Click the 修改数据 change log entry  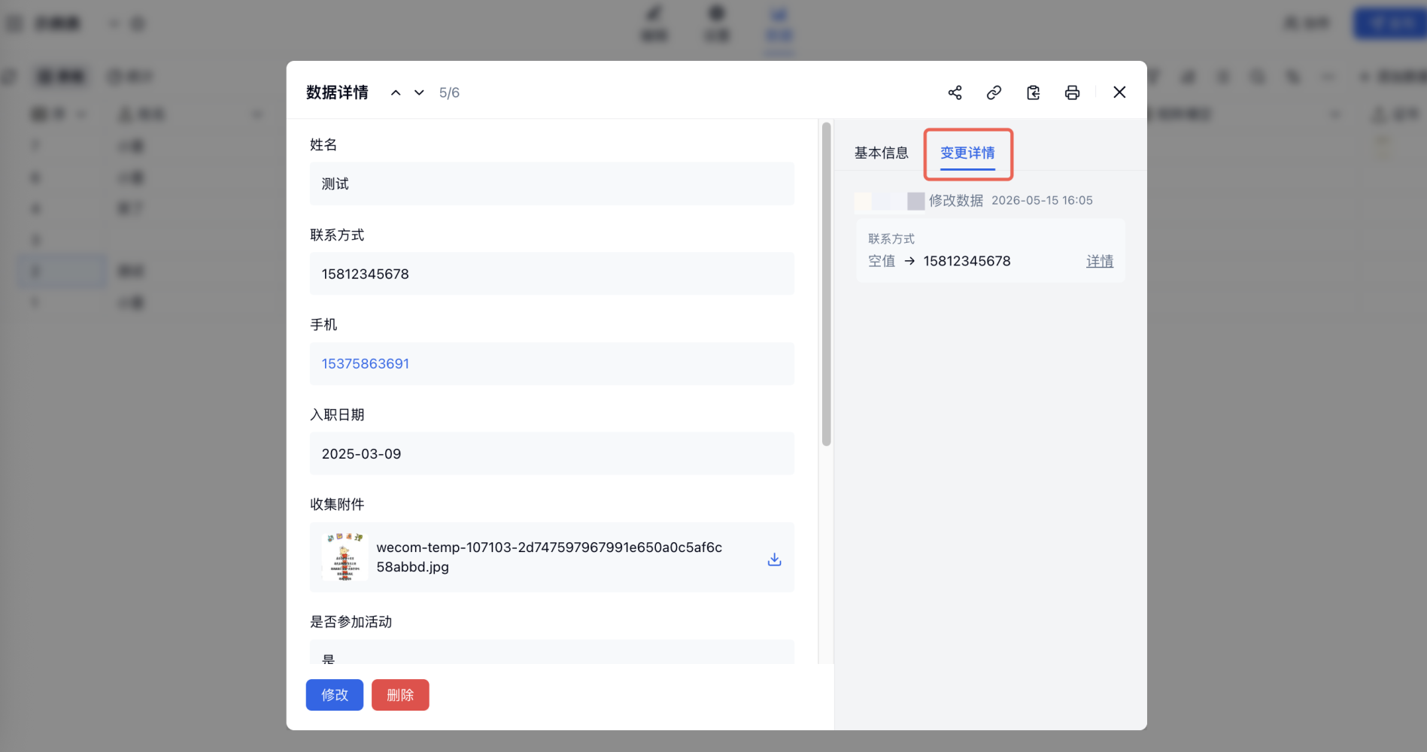(955, 200)
